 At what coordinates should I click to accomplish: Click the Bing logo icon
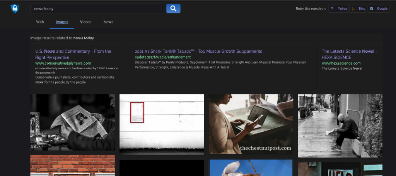tap(353, 9)
